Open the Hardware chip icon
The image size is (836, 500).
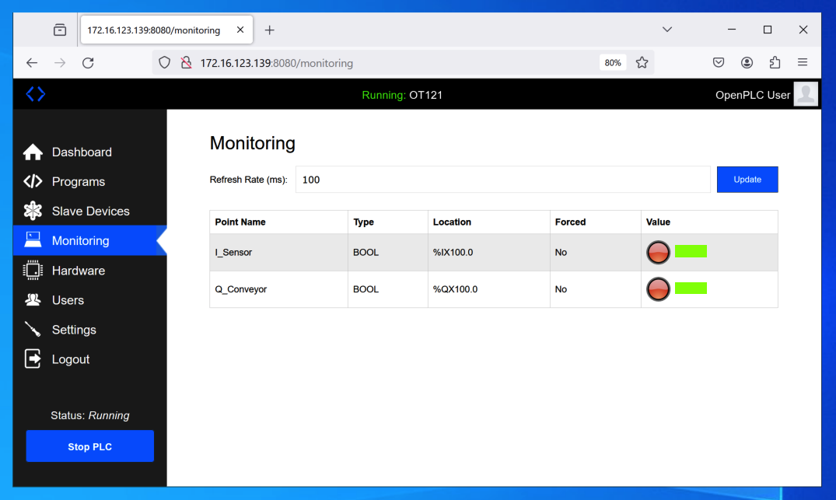click(x=33, y=271)
